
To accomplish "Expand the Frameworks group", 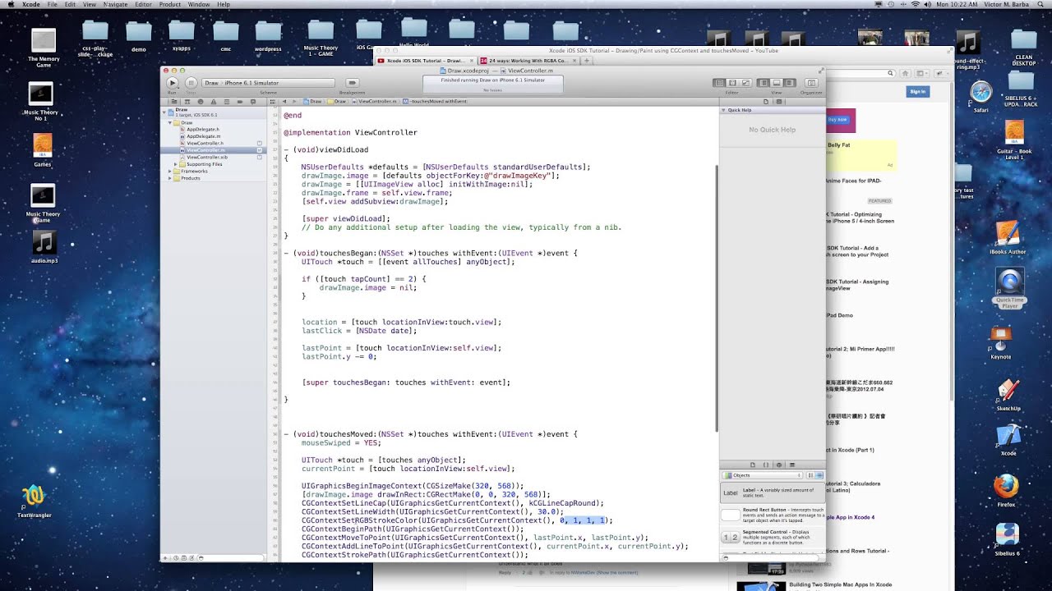I will click(x=170, y=171).
